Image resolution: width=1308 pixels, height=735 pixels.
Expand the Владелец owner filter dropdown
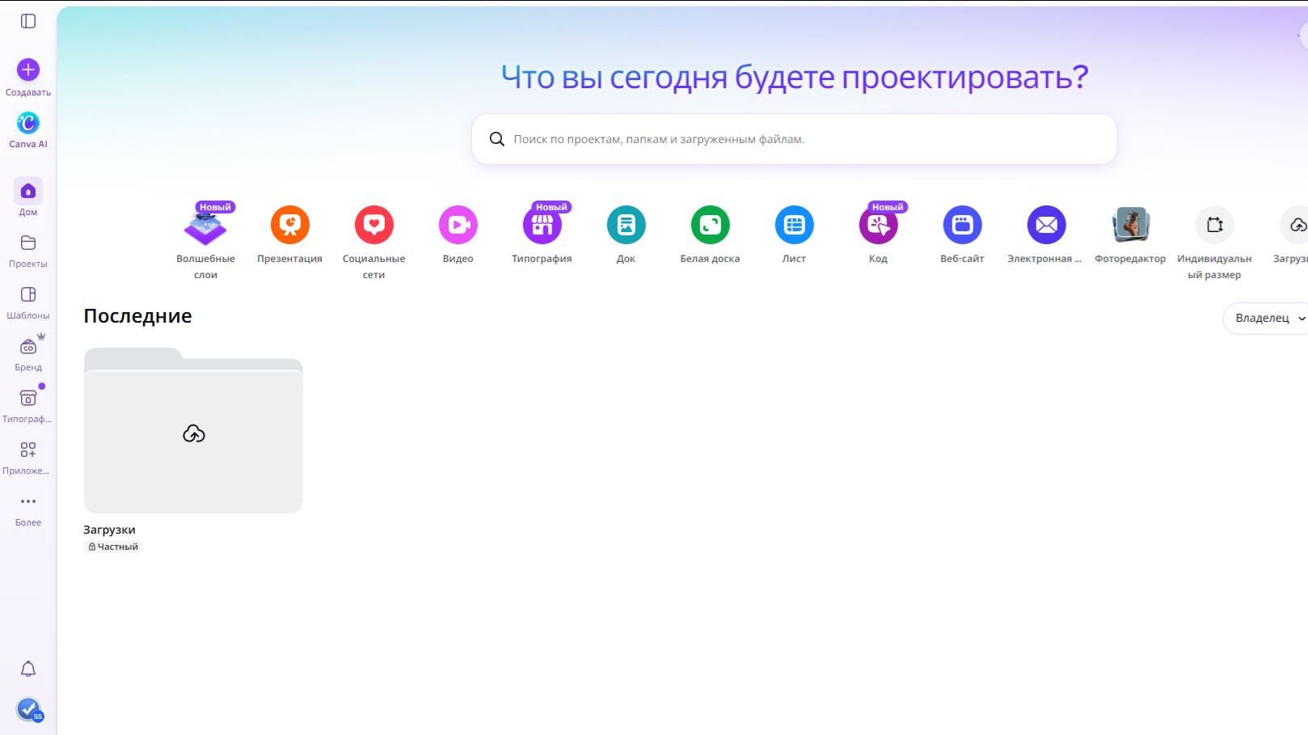tap(1266, 318)
